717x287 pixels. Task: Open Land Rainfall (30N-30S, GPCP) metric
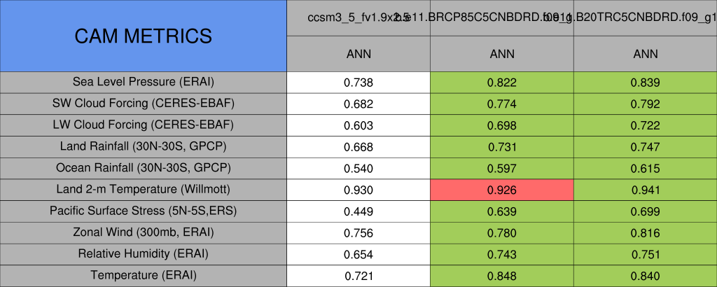point(143,146)
